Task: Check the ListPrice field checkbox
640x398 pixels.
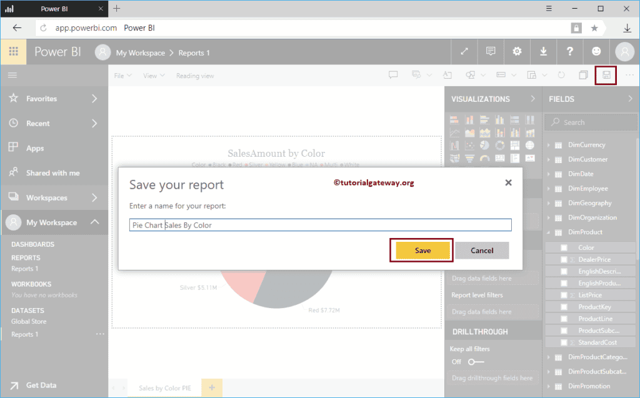Action: point(564,295)
